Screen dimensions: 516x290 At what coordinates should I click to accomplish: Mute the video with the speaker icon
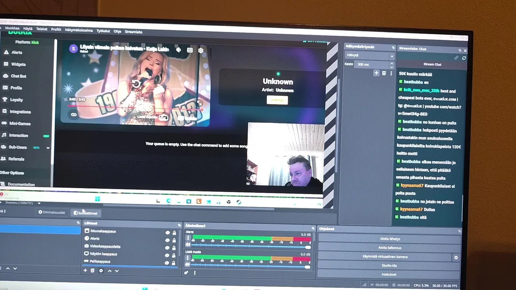point(179,50)
